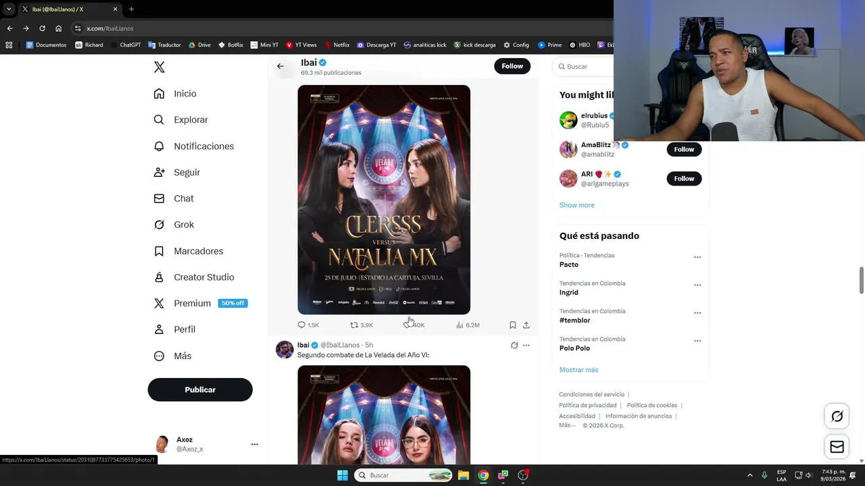Open the Segundo combate poster image
Image resolution: width=865 pixels, height=486 pixels.
[384, 415]
